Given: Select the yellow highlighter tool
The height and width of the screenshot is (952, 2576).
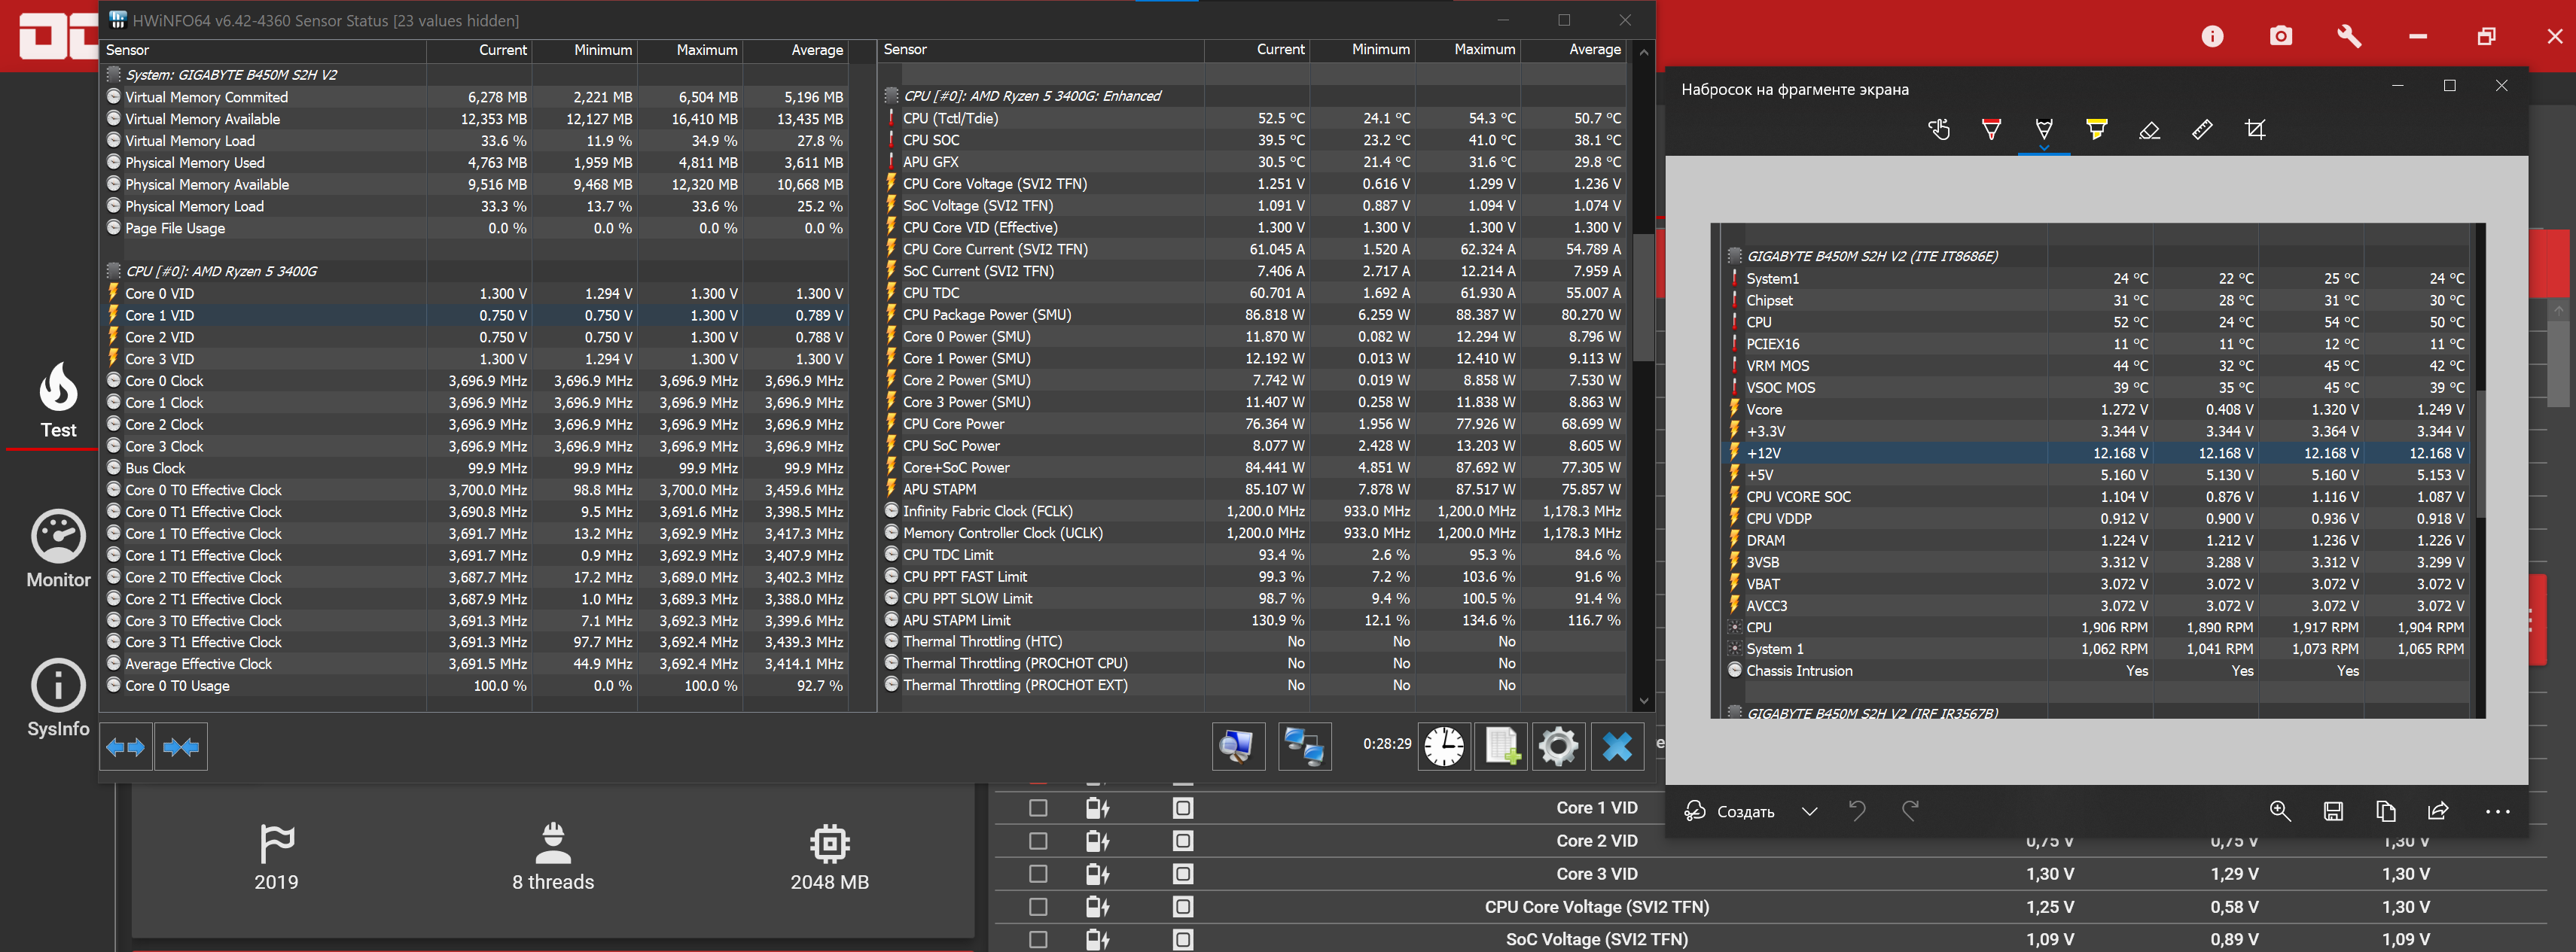Looking at the screenshot, I should coord(2096,130).
